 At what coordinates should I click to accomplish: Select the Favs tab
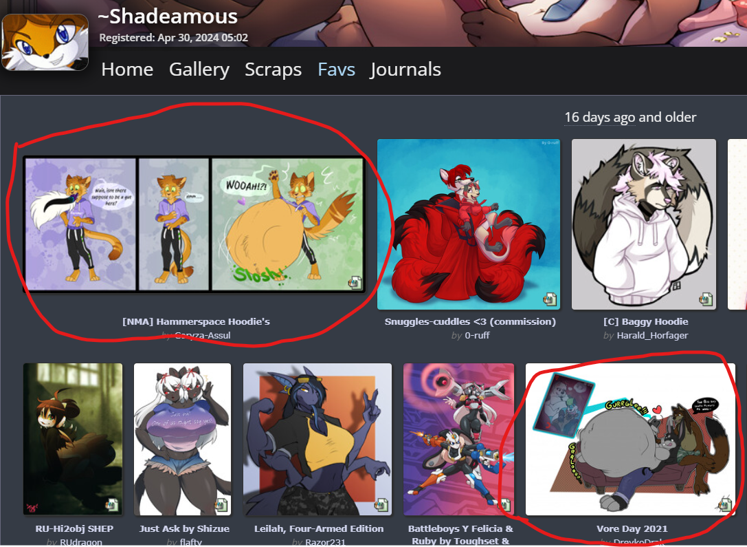point(336,69)
